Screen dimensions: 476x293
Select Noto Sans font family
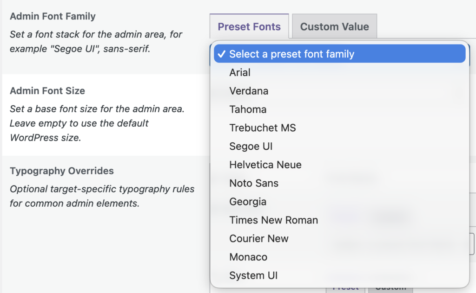pos(254,183)
